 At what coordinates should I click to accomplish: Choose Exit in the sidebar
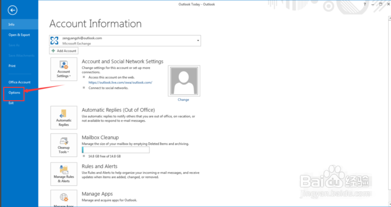11,103
